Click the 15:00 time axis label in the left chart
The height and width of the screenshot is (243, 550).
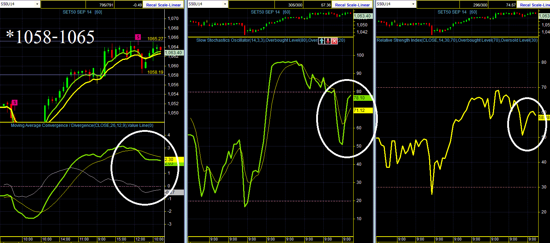tap(121, 239)
